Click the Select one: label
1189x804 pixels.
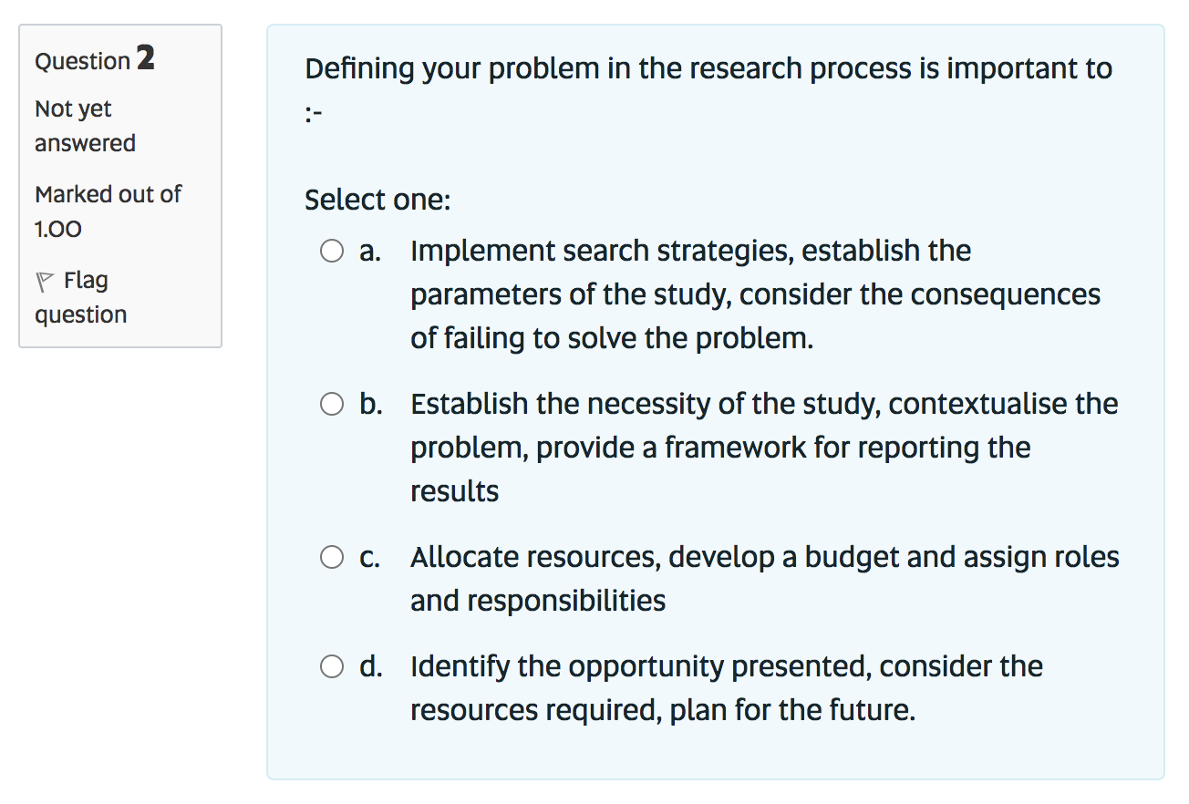(x=377, y=200)
